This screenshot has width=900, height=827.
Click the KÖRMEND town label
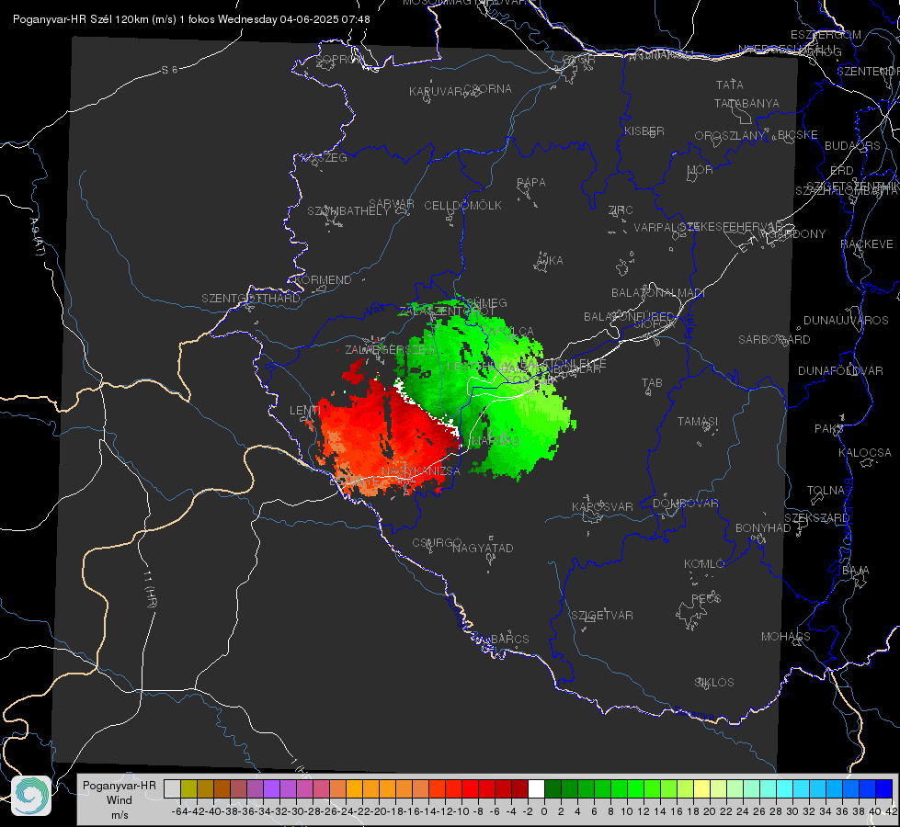click(x=323, y=280)
